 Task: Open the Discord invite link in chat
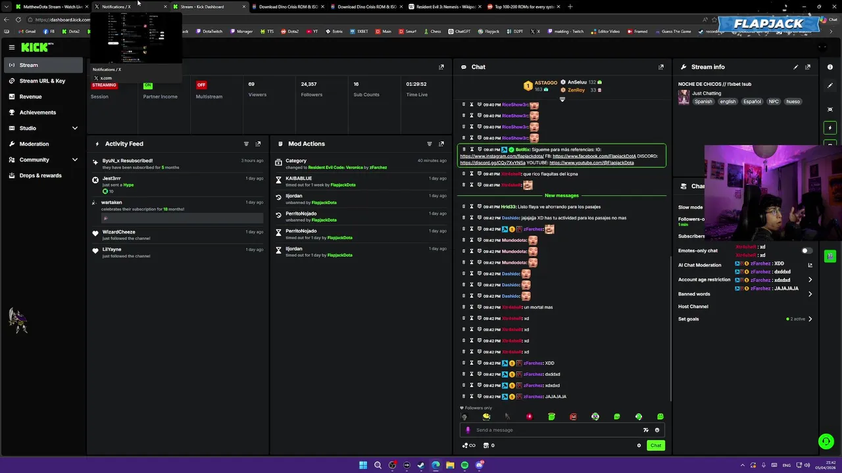(493, 163)
